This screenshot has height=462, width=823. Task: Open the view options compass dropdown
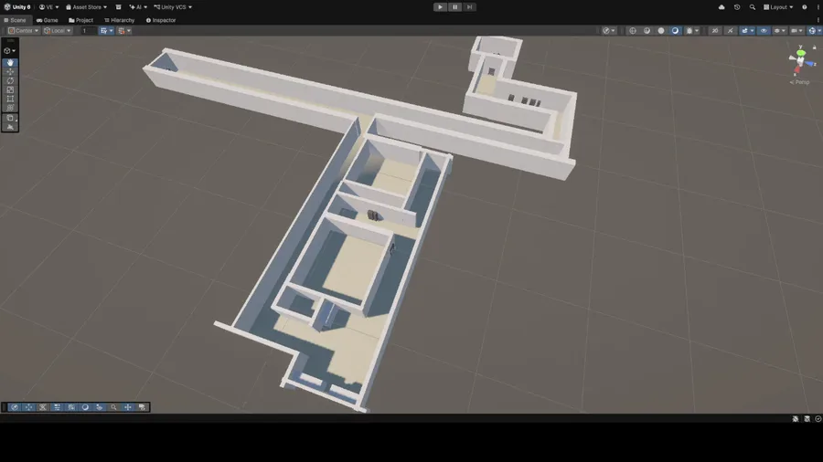[609, 30]
